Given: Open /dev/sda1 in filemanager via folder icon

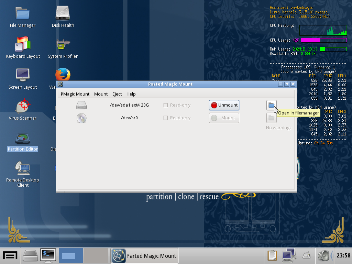Looking at the screenshot, I should [272, 105].
